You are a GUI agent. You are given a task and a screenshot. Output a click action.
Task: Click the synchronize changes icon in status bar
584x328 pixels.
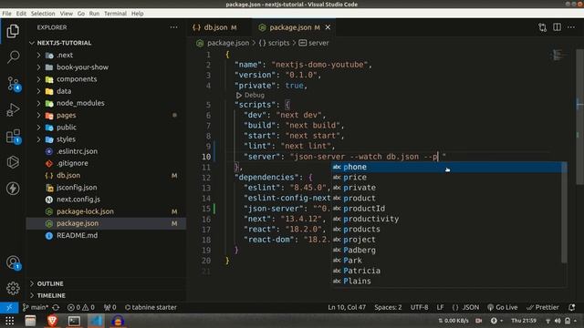[56, 308]
